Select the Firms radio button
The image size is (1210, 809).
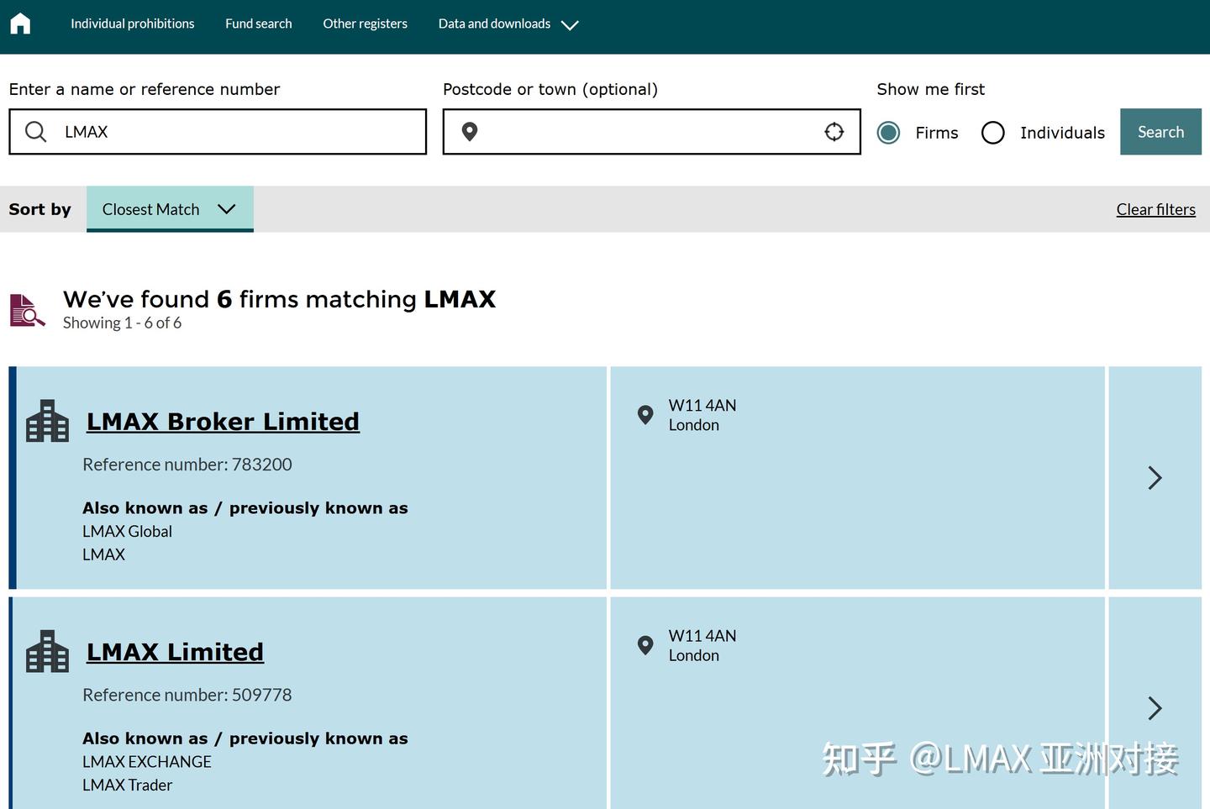(888, 133)
